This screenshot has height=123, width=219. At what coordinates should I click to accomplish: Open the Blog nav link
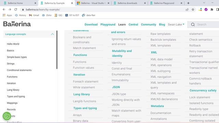(x=162, y=24)
